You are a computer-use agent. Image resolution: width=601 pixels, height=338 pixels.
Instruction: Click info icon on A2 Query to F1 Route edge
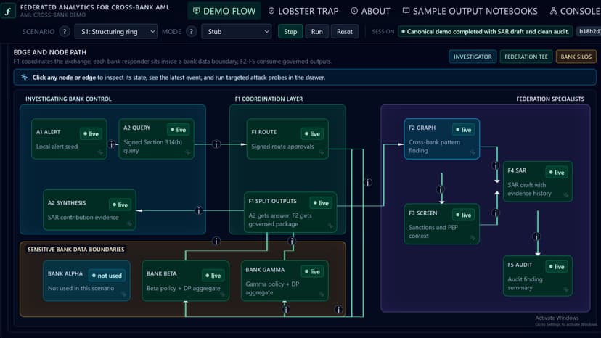click(216, 144)
